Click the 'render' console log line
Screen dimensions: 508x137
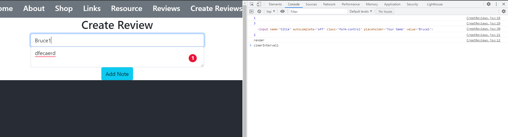(259, 40)
